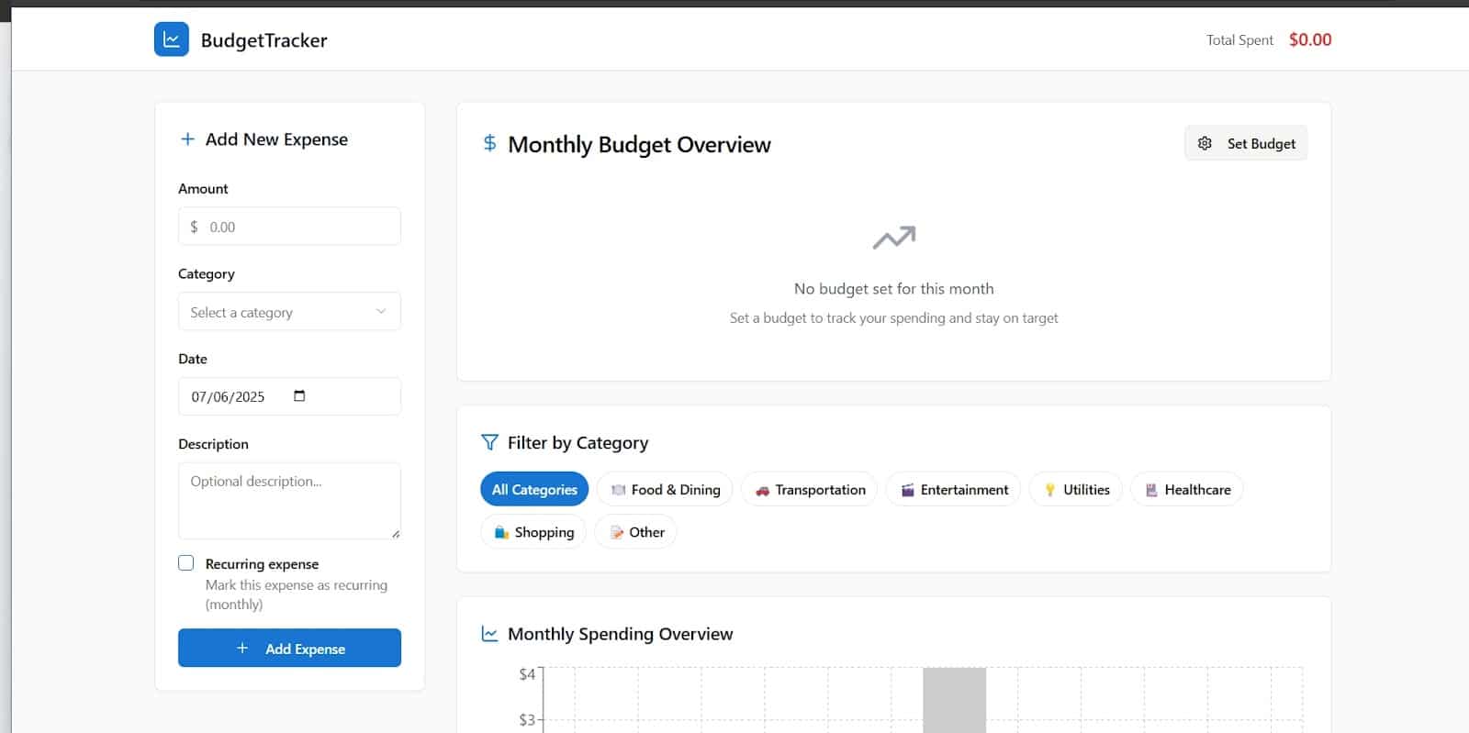Filter by Utilities category
The height and width of the screenshot is (733, 1469).
tap(1076, 490)
